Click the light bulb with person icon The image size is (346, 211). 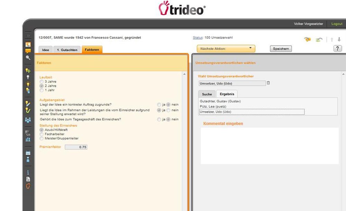[x=28, y=91]
